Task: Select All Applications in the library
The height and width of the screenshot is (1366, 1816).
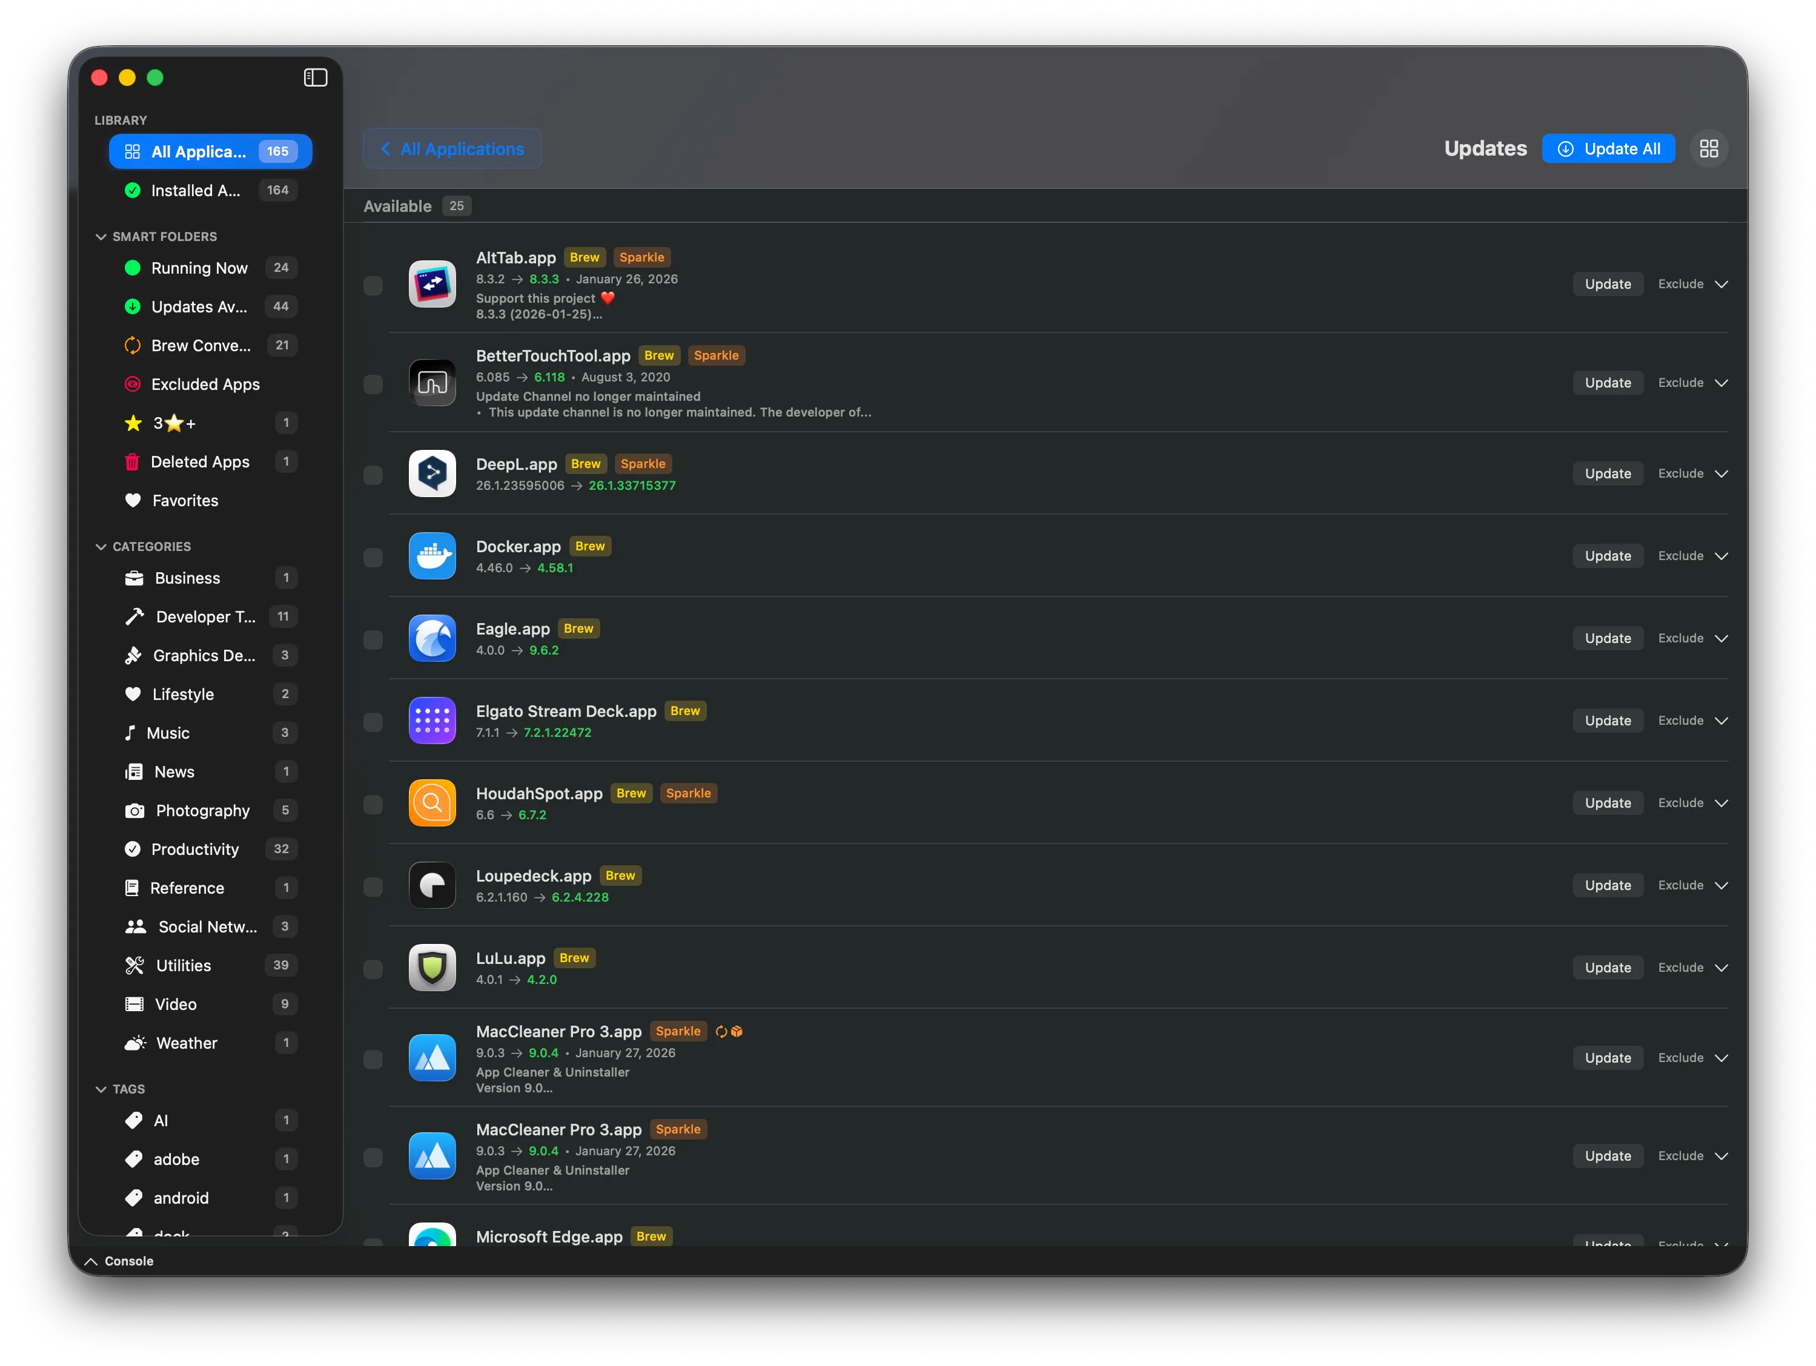Action: coord(210,152)
